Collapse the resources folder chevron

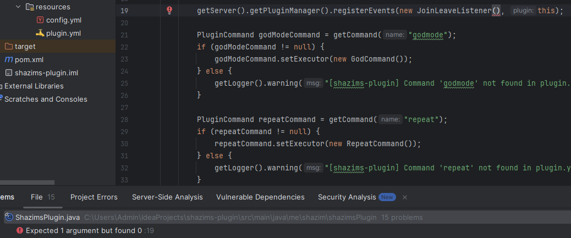(18, 7)
